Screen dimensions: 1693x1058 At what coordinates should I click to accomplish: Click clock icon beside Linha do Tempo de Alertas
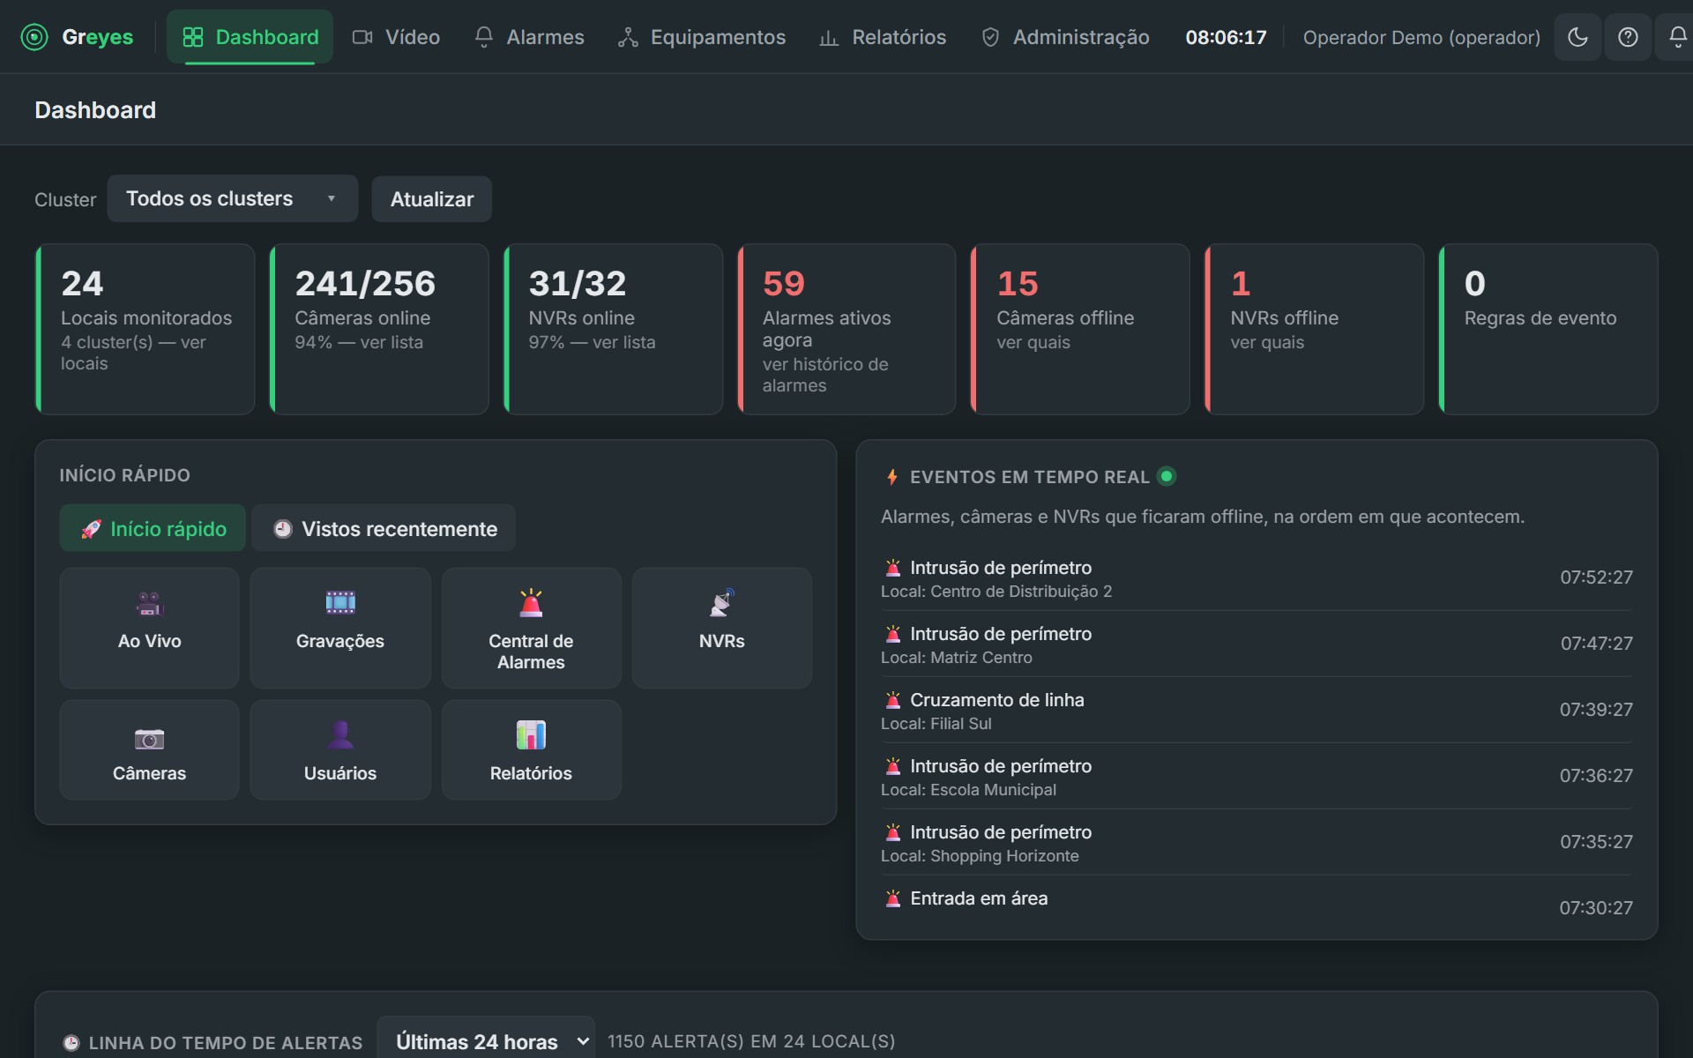(71, 1043)
